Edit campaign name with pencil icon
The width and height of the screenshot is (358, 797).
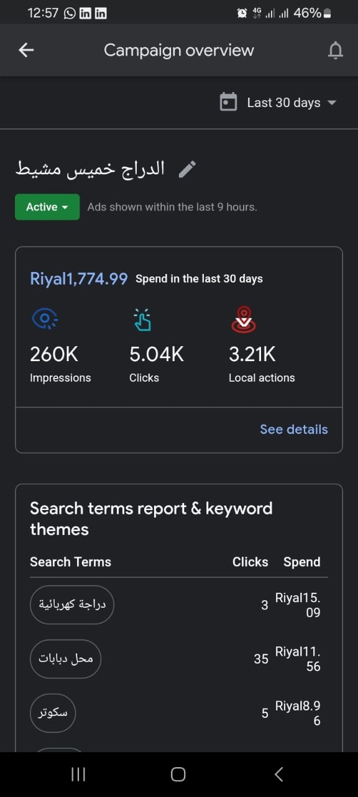[x=187, y=169]
